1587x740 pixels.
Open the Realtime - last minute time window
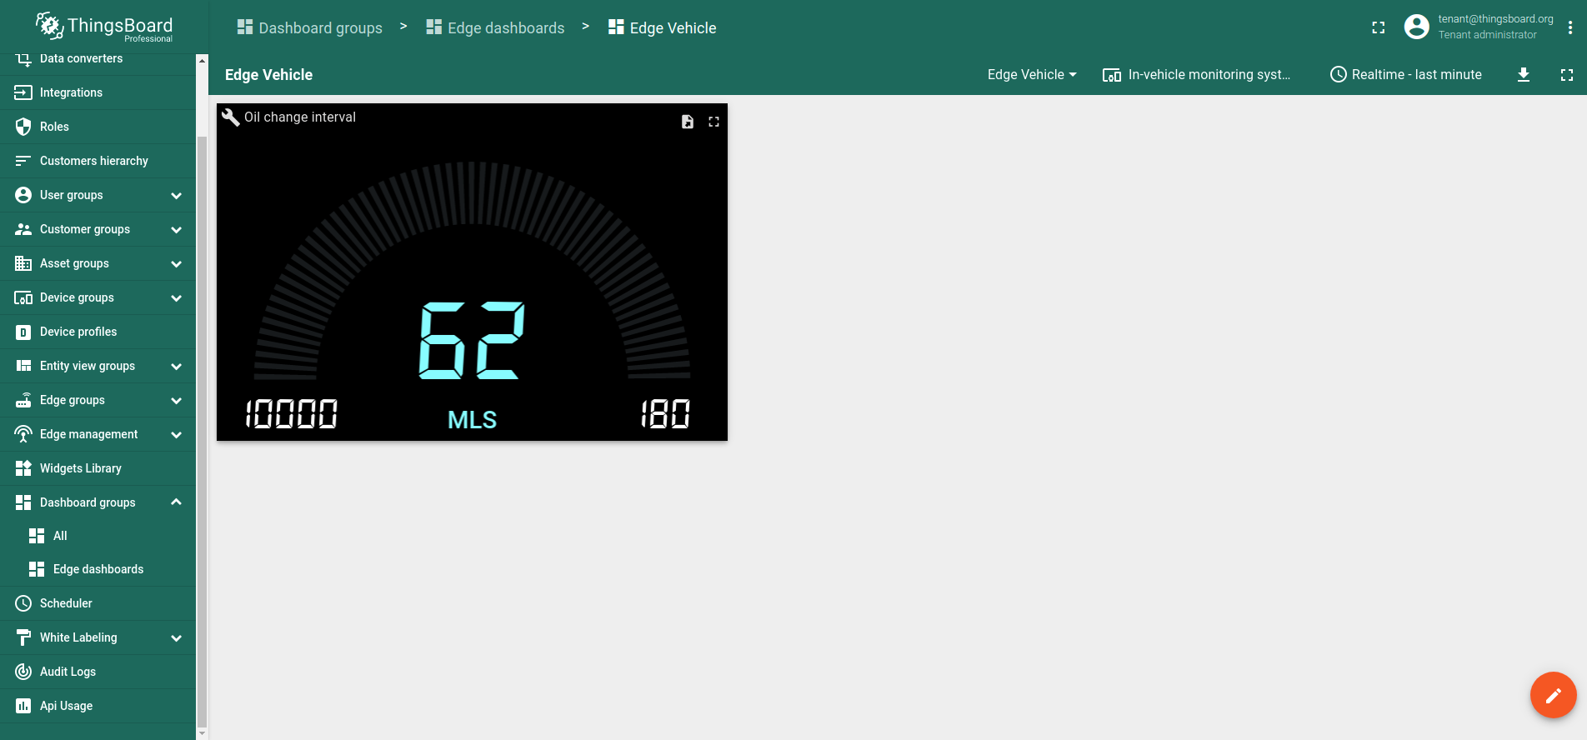[x=1406, y=75]
